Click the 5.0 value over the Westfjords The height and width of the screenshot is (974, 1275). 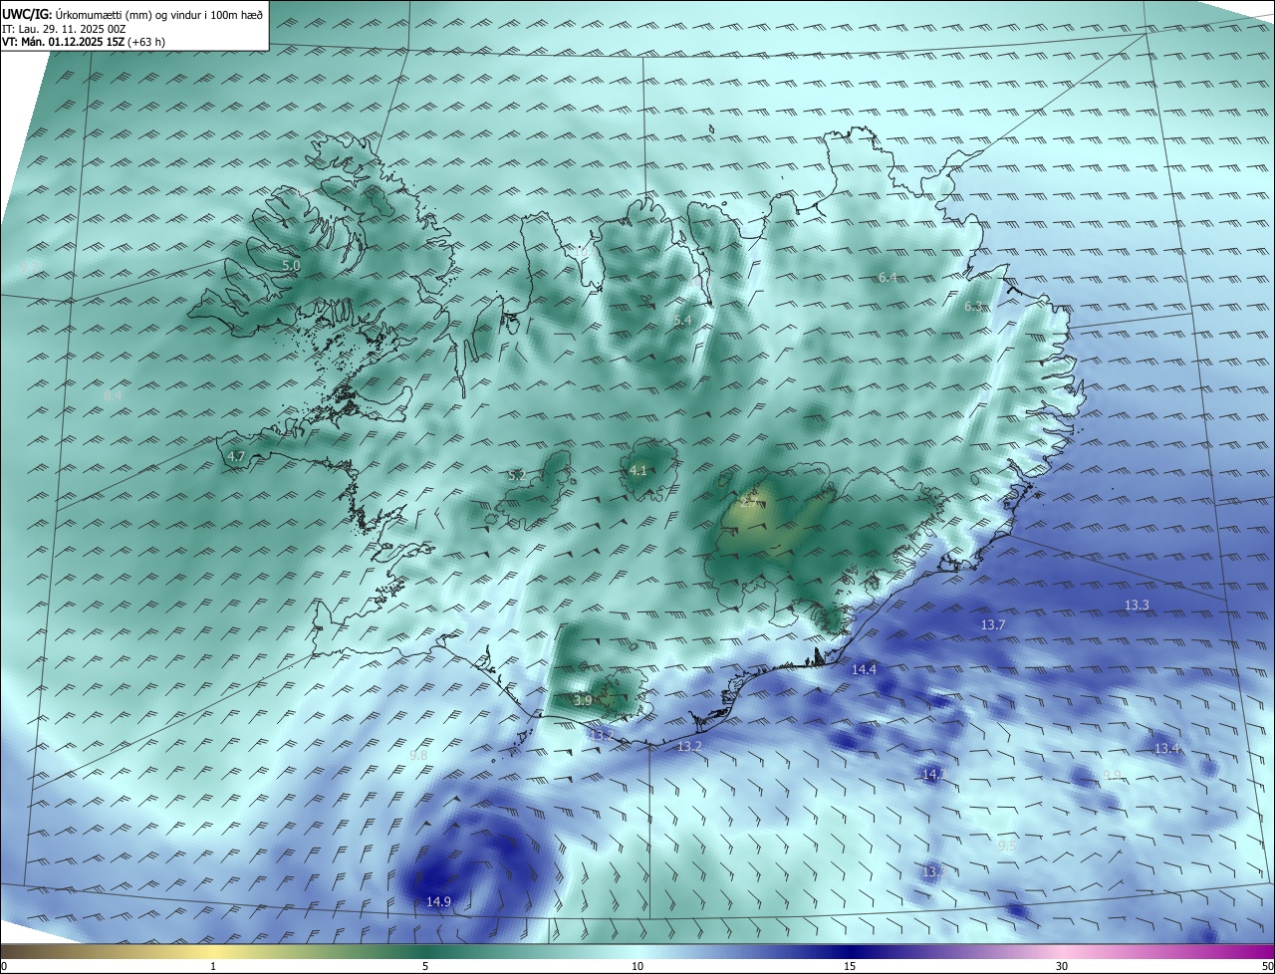pos(291,266)
